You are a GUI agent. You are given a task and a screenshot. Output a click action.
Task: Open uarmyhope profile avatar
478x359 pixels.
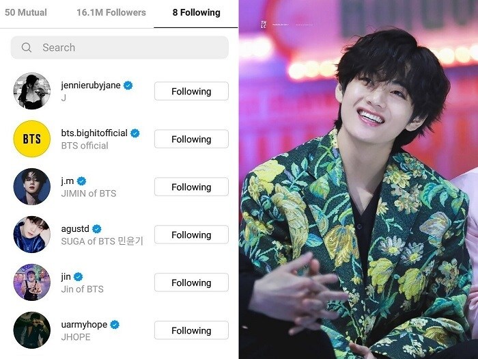[32, 330]
